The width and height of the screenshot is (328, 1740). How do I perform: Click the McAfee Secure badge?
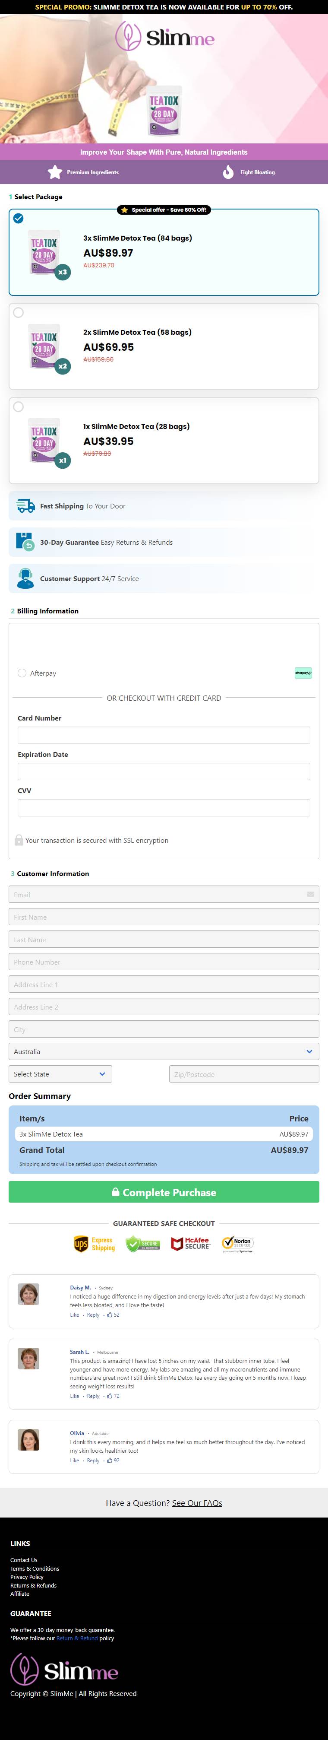point(190,1244)
